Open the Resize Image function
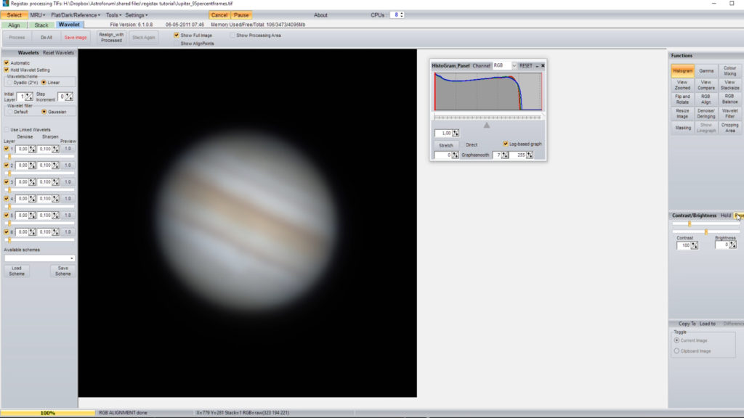 pyautogui.click(x=682, y=113)
